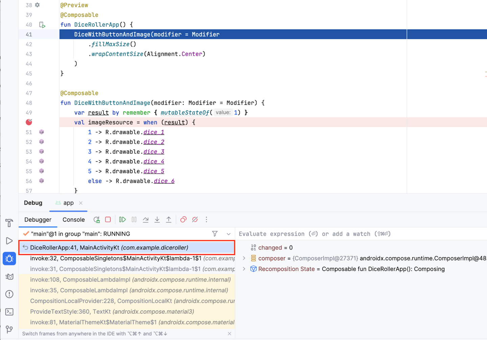Switch to the Console tab
This screenshot has width=487, height=340.
point(73,220)
